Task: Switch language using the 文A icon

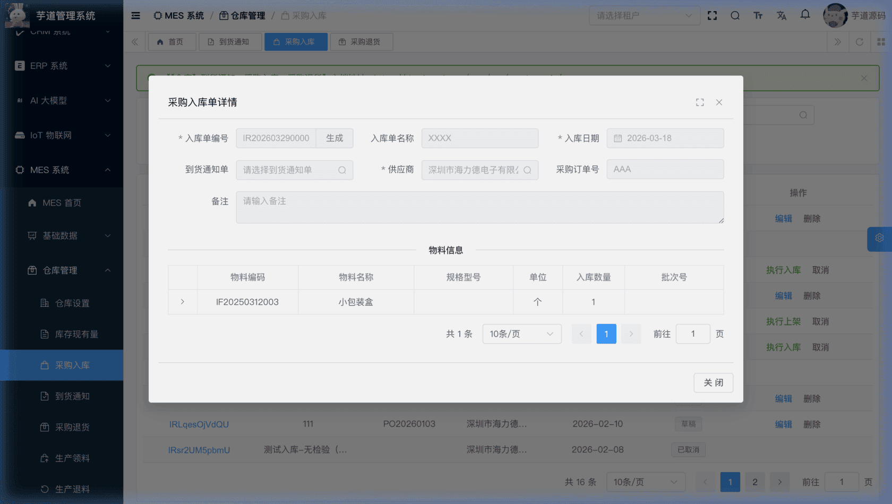Action: coord(782,15)
